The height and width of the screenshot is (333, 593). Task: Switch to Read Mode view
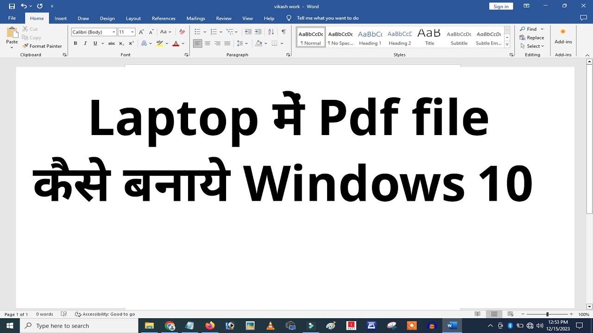tap(477, 314)
